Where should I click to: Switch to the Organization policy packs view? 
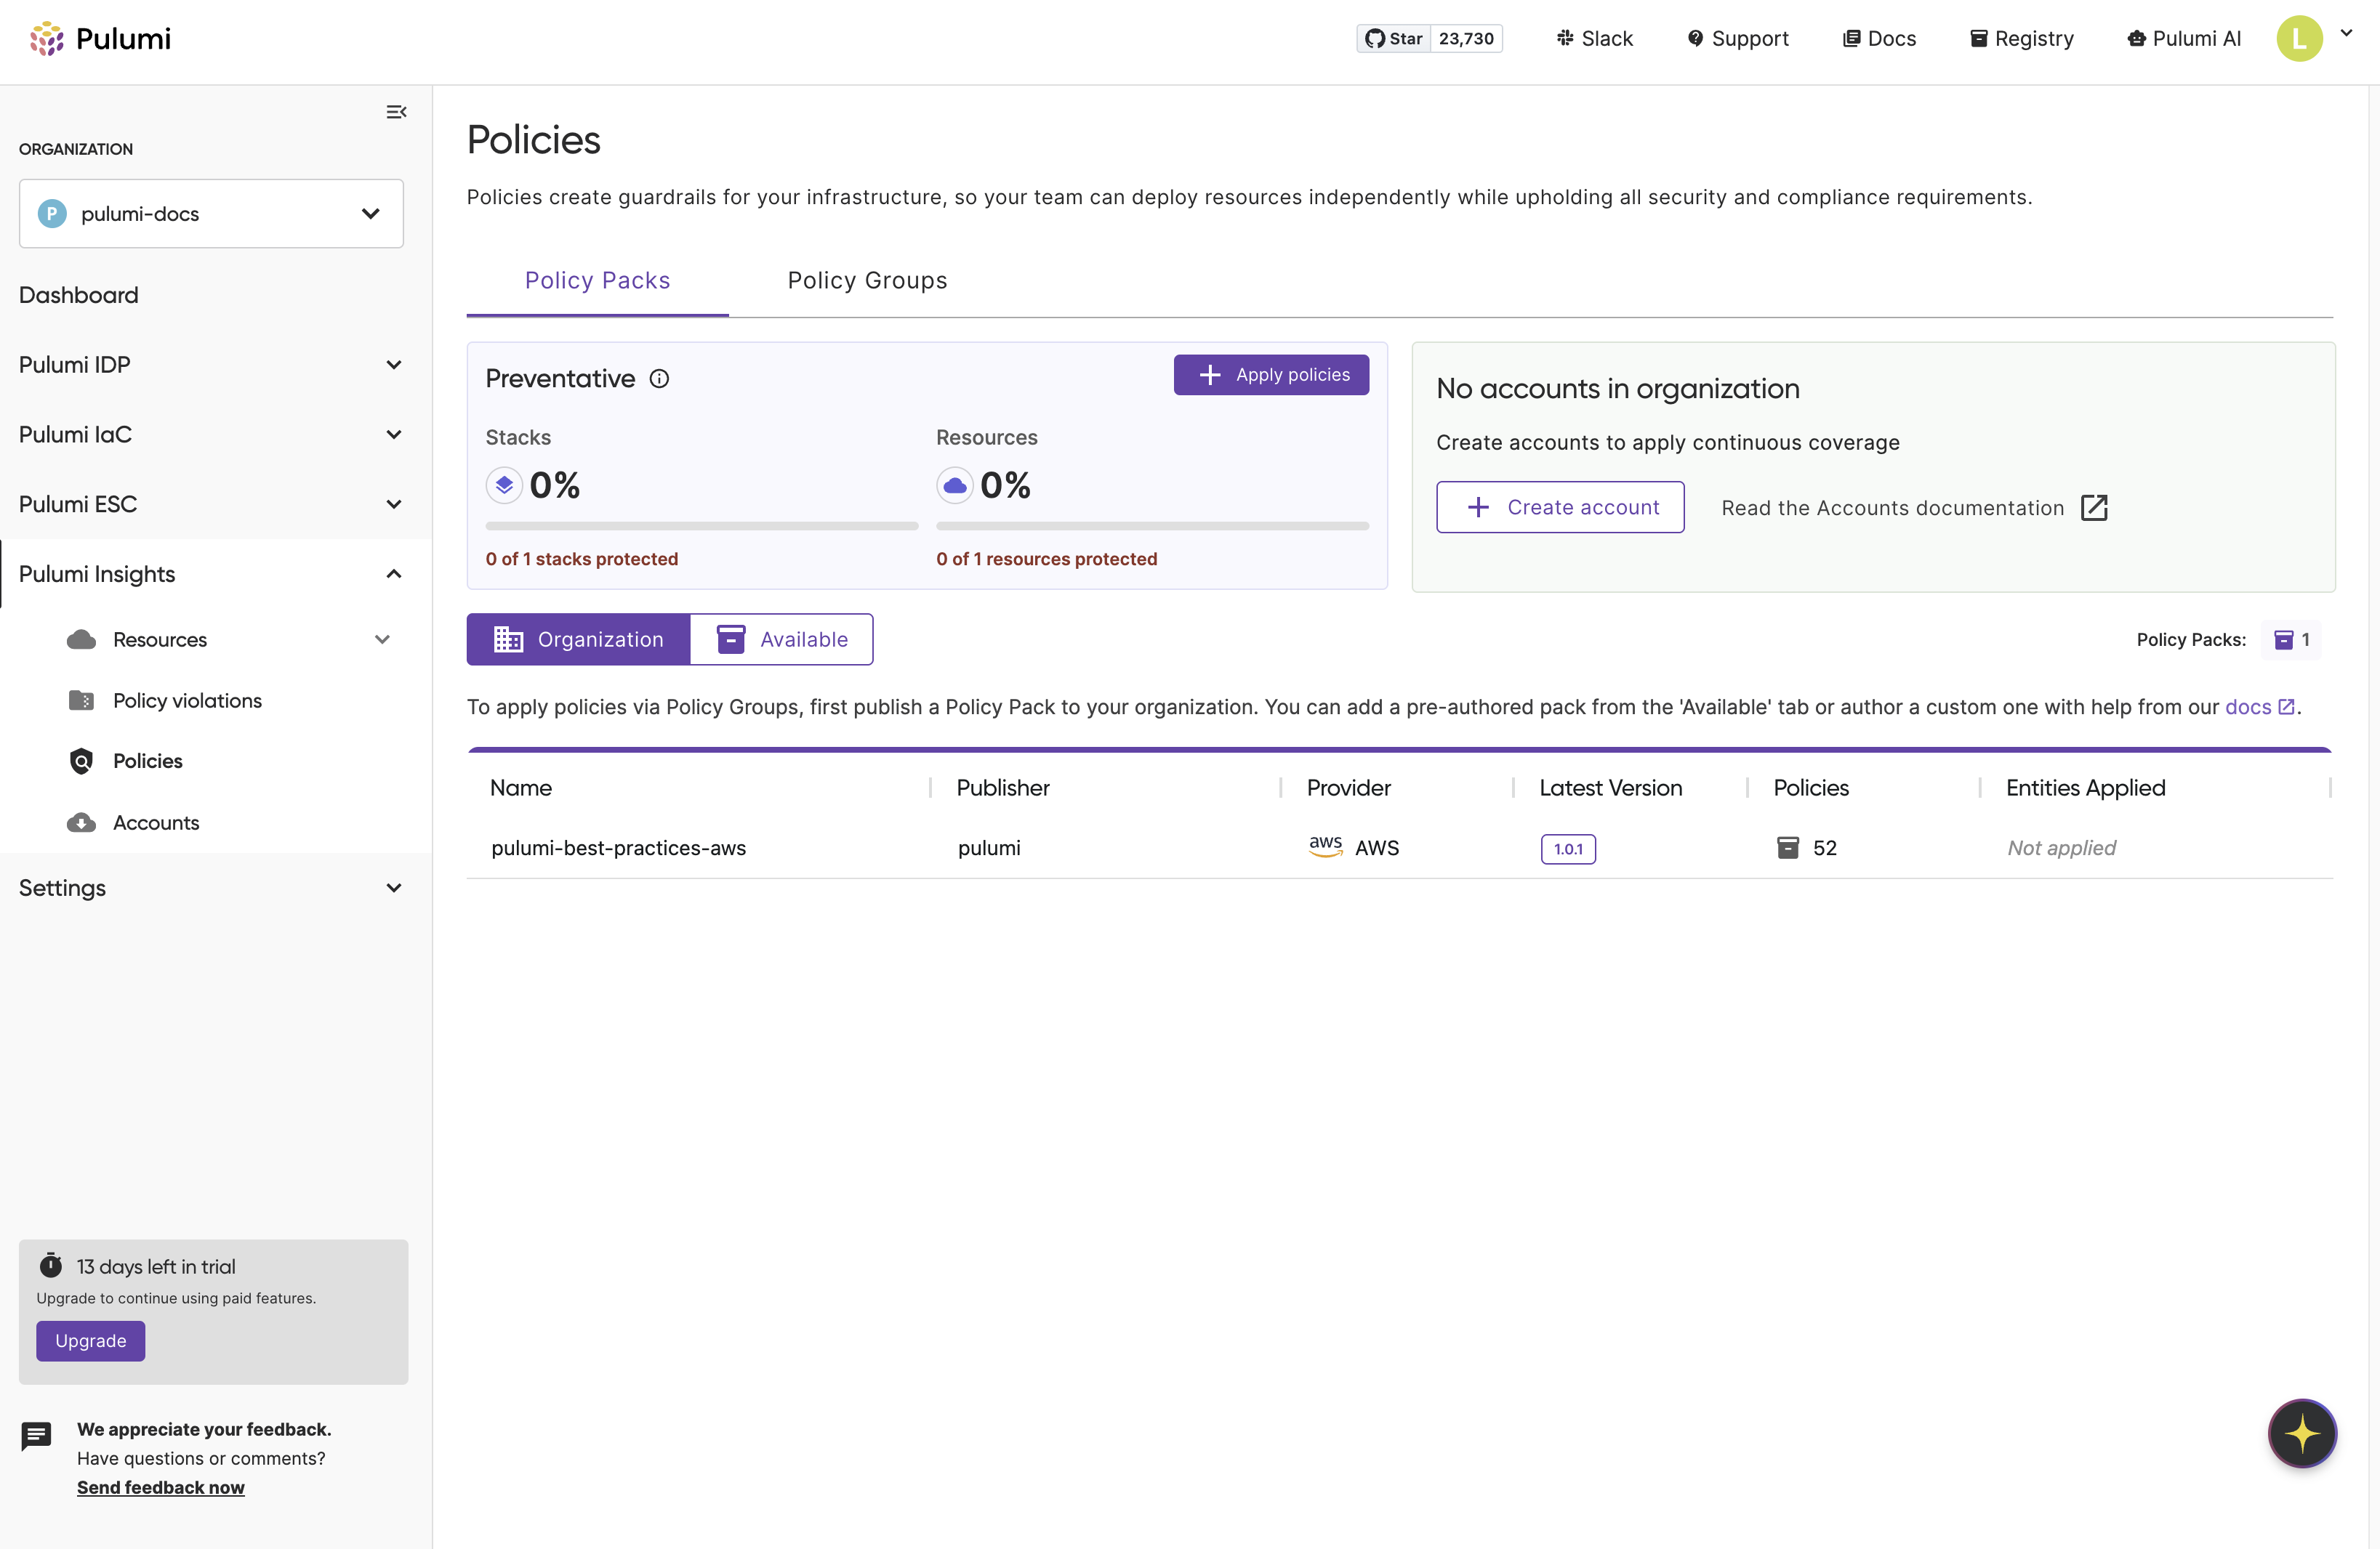(x=579, y=639)
